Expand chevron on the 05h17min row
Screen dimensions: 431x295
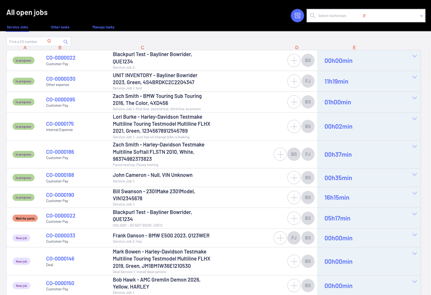414,214
